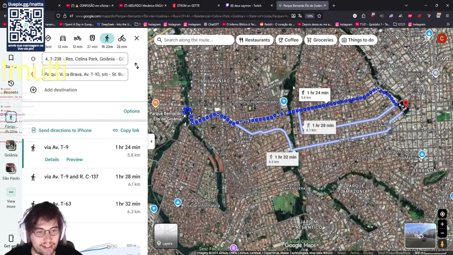Open Saved places in sidebar

pyautogui.click(x=11, y=61)
